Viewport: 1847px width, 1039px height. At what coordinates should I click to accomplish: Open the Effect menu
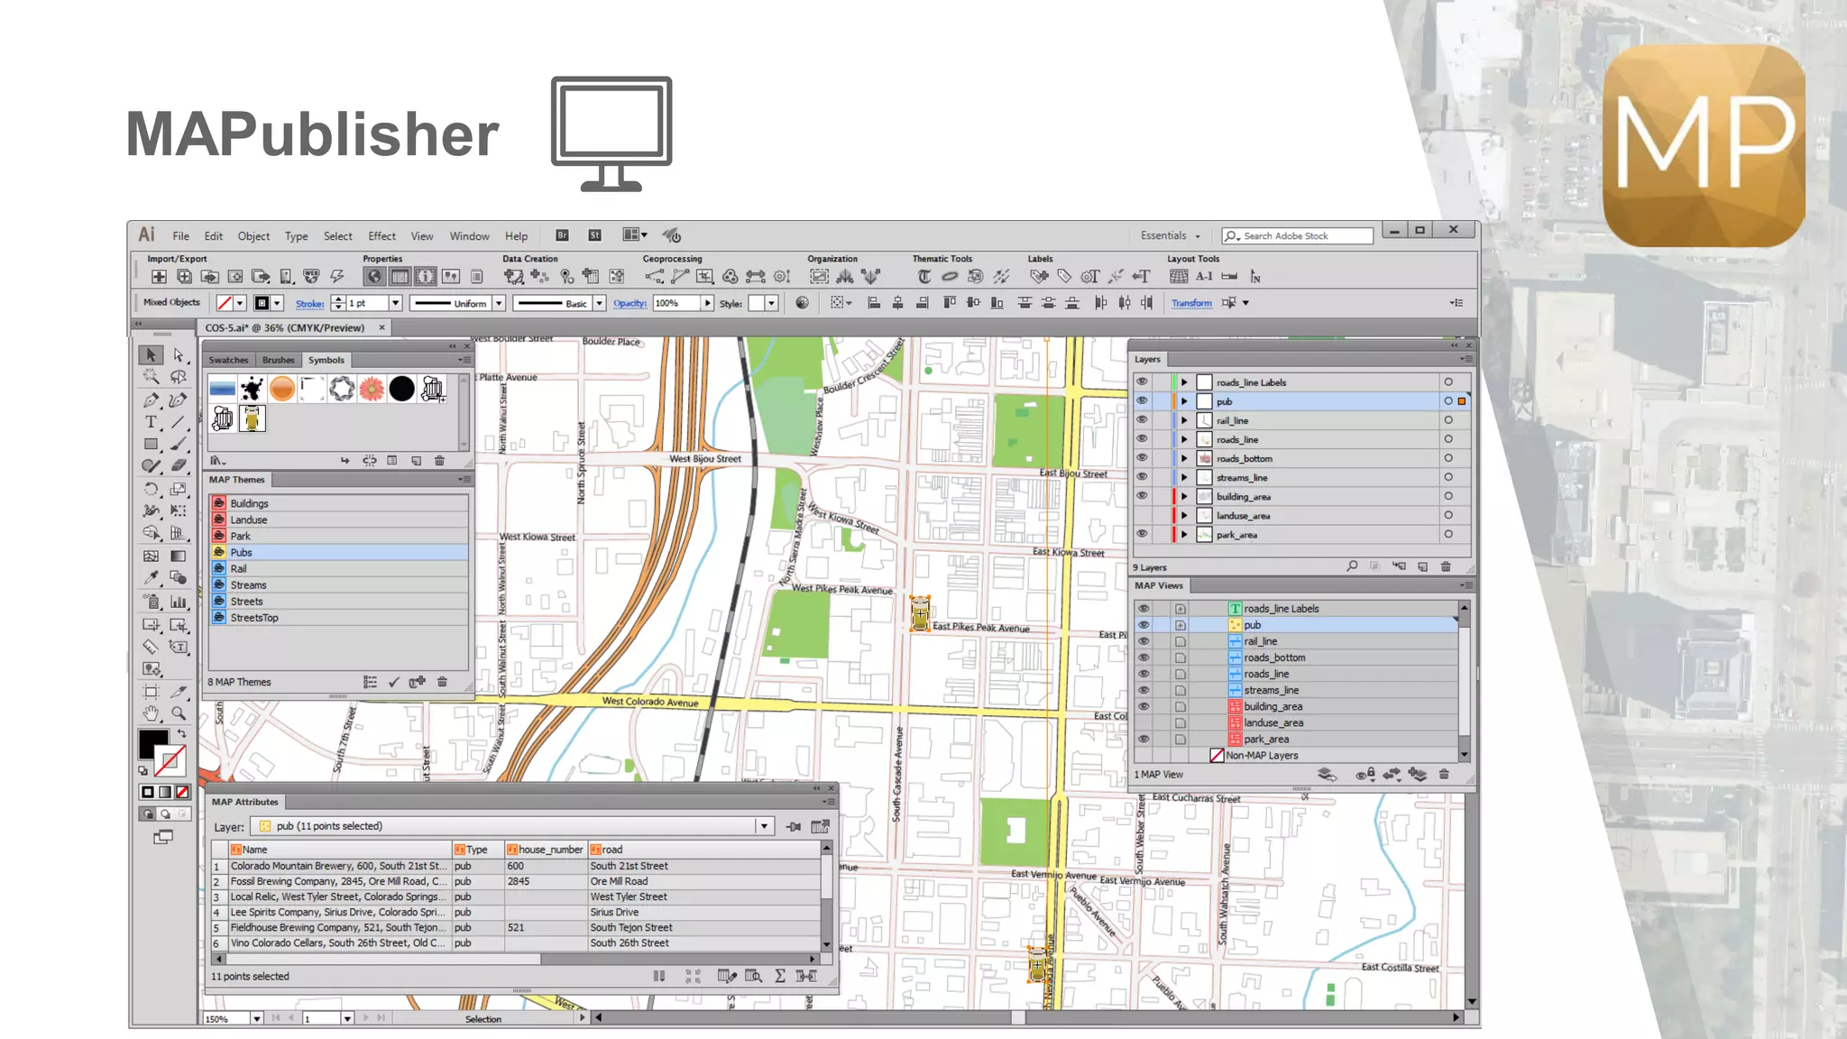(381, 236)
